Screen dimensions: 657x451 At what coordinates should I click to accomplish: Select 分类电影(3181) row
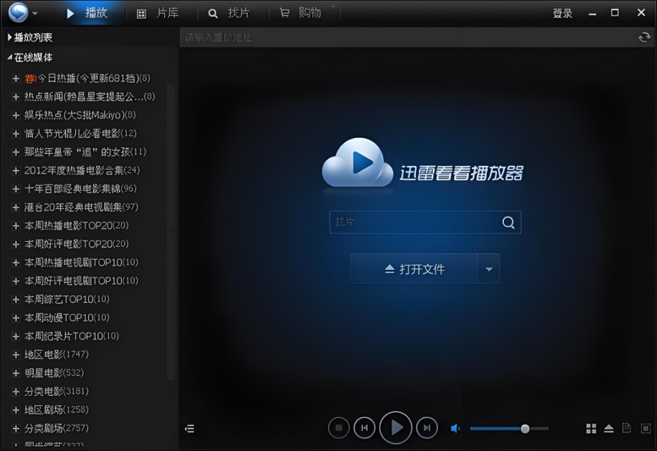coord(57,391)
